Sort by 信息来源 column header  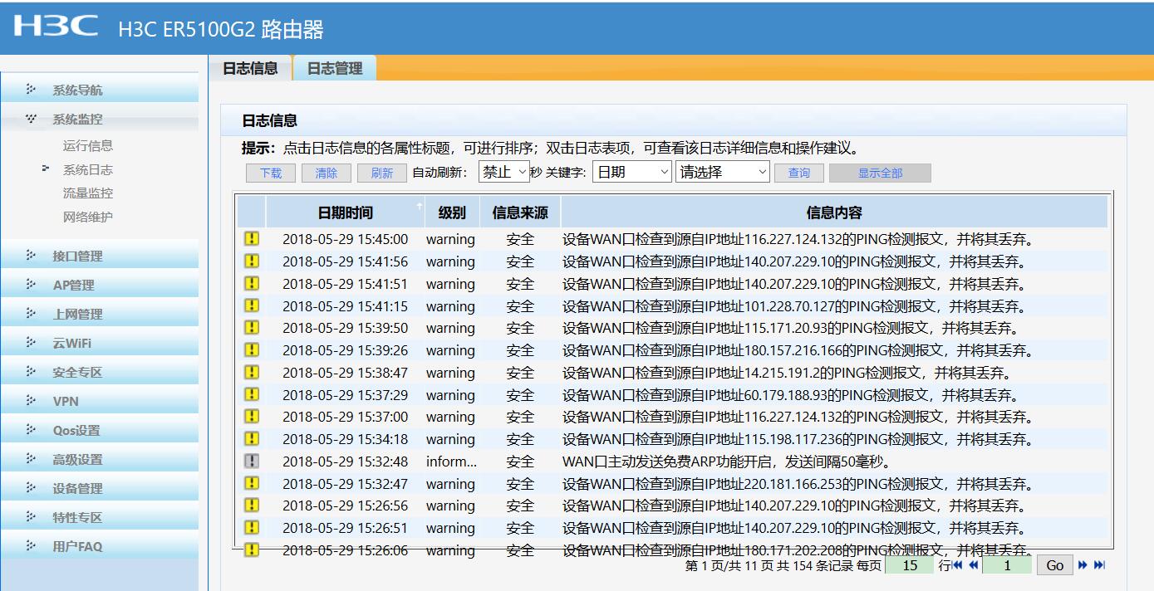[520, 212]
